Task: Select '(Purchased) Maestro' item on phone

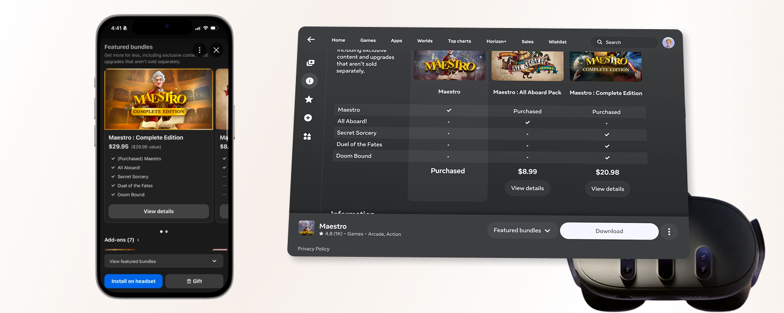Action: (139, 159)
